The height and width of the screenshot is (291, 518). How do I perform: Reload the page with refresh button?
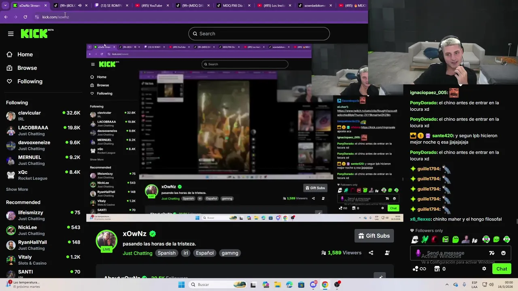[x=25, y=17]
